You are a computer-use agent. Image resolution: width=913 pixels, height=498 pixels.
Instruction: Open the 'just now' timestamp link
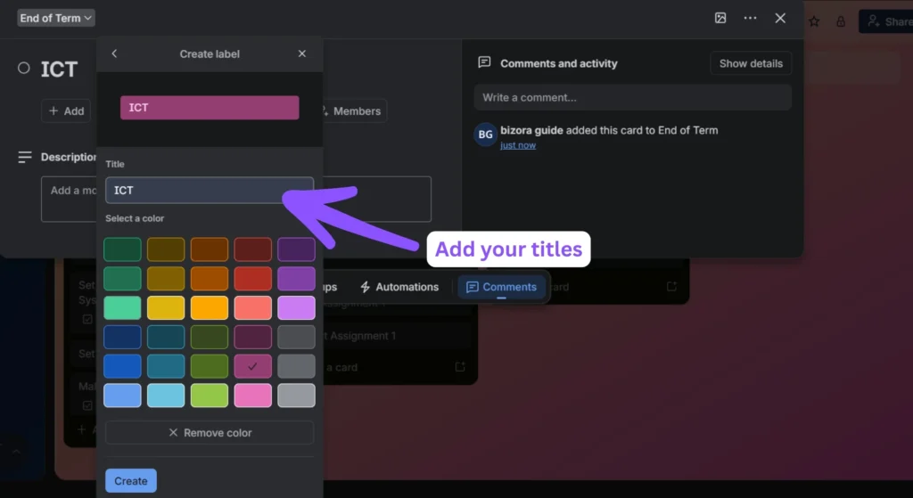coord(518,145)
